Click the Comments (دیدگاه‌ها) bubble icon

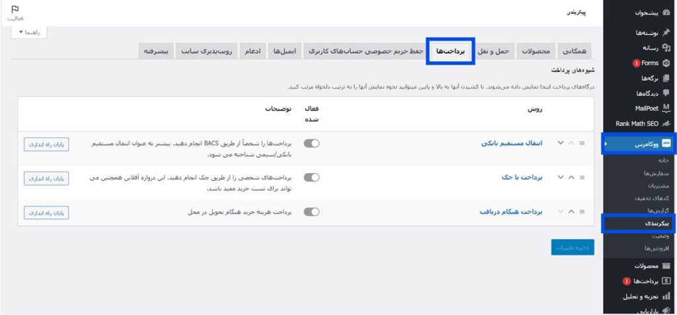coord(666,93)
